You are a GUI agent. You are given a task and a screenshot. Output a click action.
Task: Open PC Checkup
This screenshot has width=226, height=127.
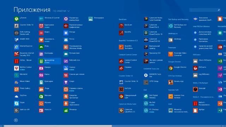[x=151, y=110]
